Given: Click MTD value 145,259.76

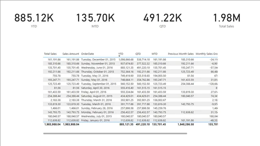Looking at the screenshot, I should pyautogui.click(x=159, y=108).
